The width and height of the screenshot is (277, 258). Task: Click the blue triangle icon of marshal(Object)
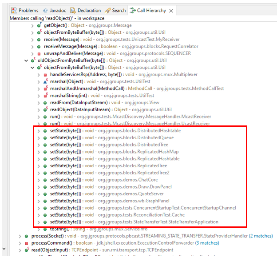click(45, 82)
